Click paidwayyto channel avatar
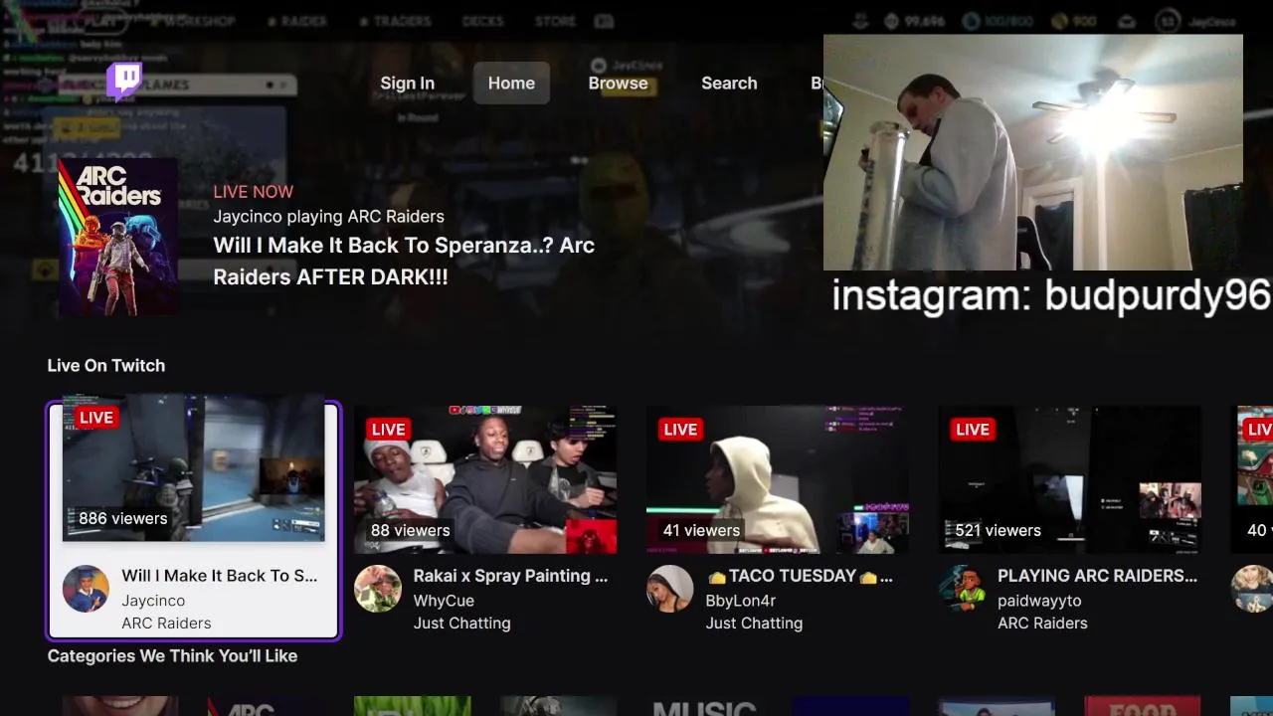 pyautogui.click(x=962, y=589)
